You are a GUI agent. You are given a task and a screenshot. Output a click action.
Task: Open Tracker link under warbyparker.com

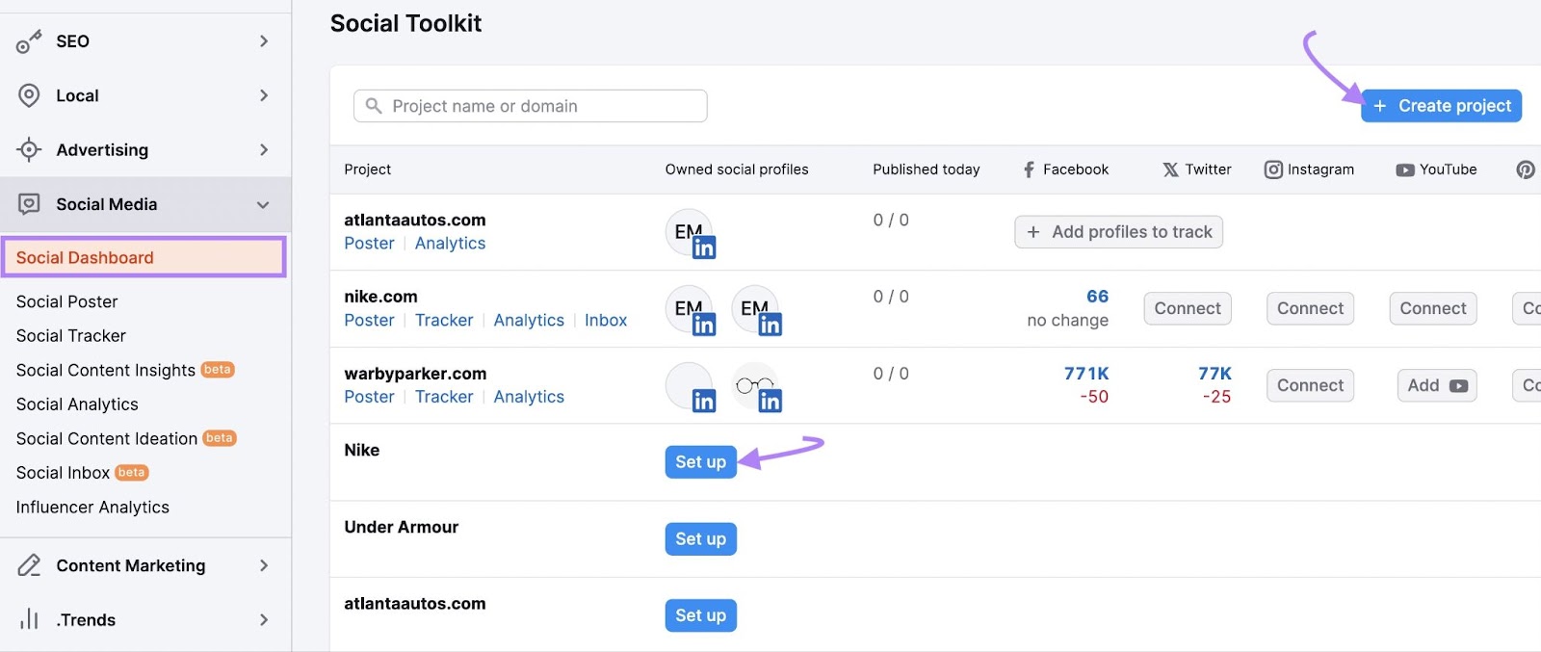444,397
